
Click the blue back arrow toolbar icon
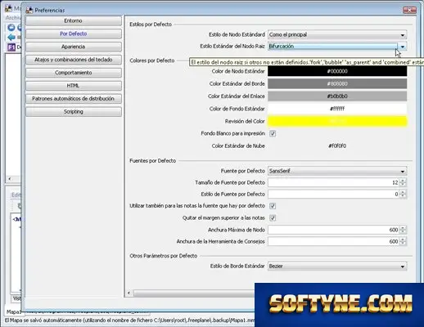11,37
